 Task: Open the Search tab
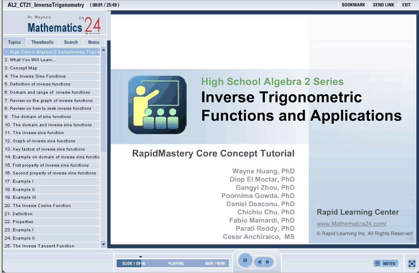(71, 42)
